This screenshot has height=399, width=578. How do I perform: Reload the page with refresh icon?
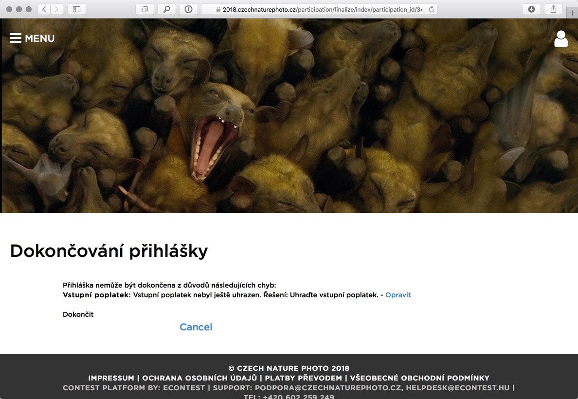tap(431, 9)
